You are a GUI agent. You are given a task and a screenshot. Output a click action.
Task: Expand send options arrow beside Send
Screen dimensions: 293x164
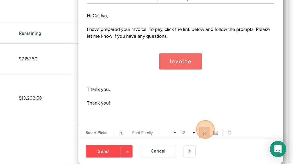coord(127,151)
